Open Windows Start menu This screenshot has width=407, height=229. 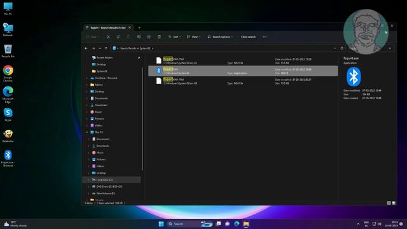[x=161, y=224]
